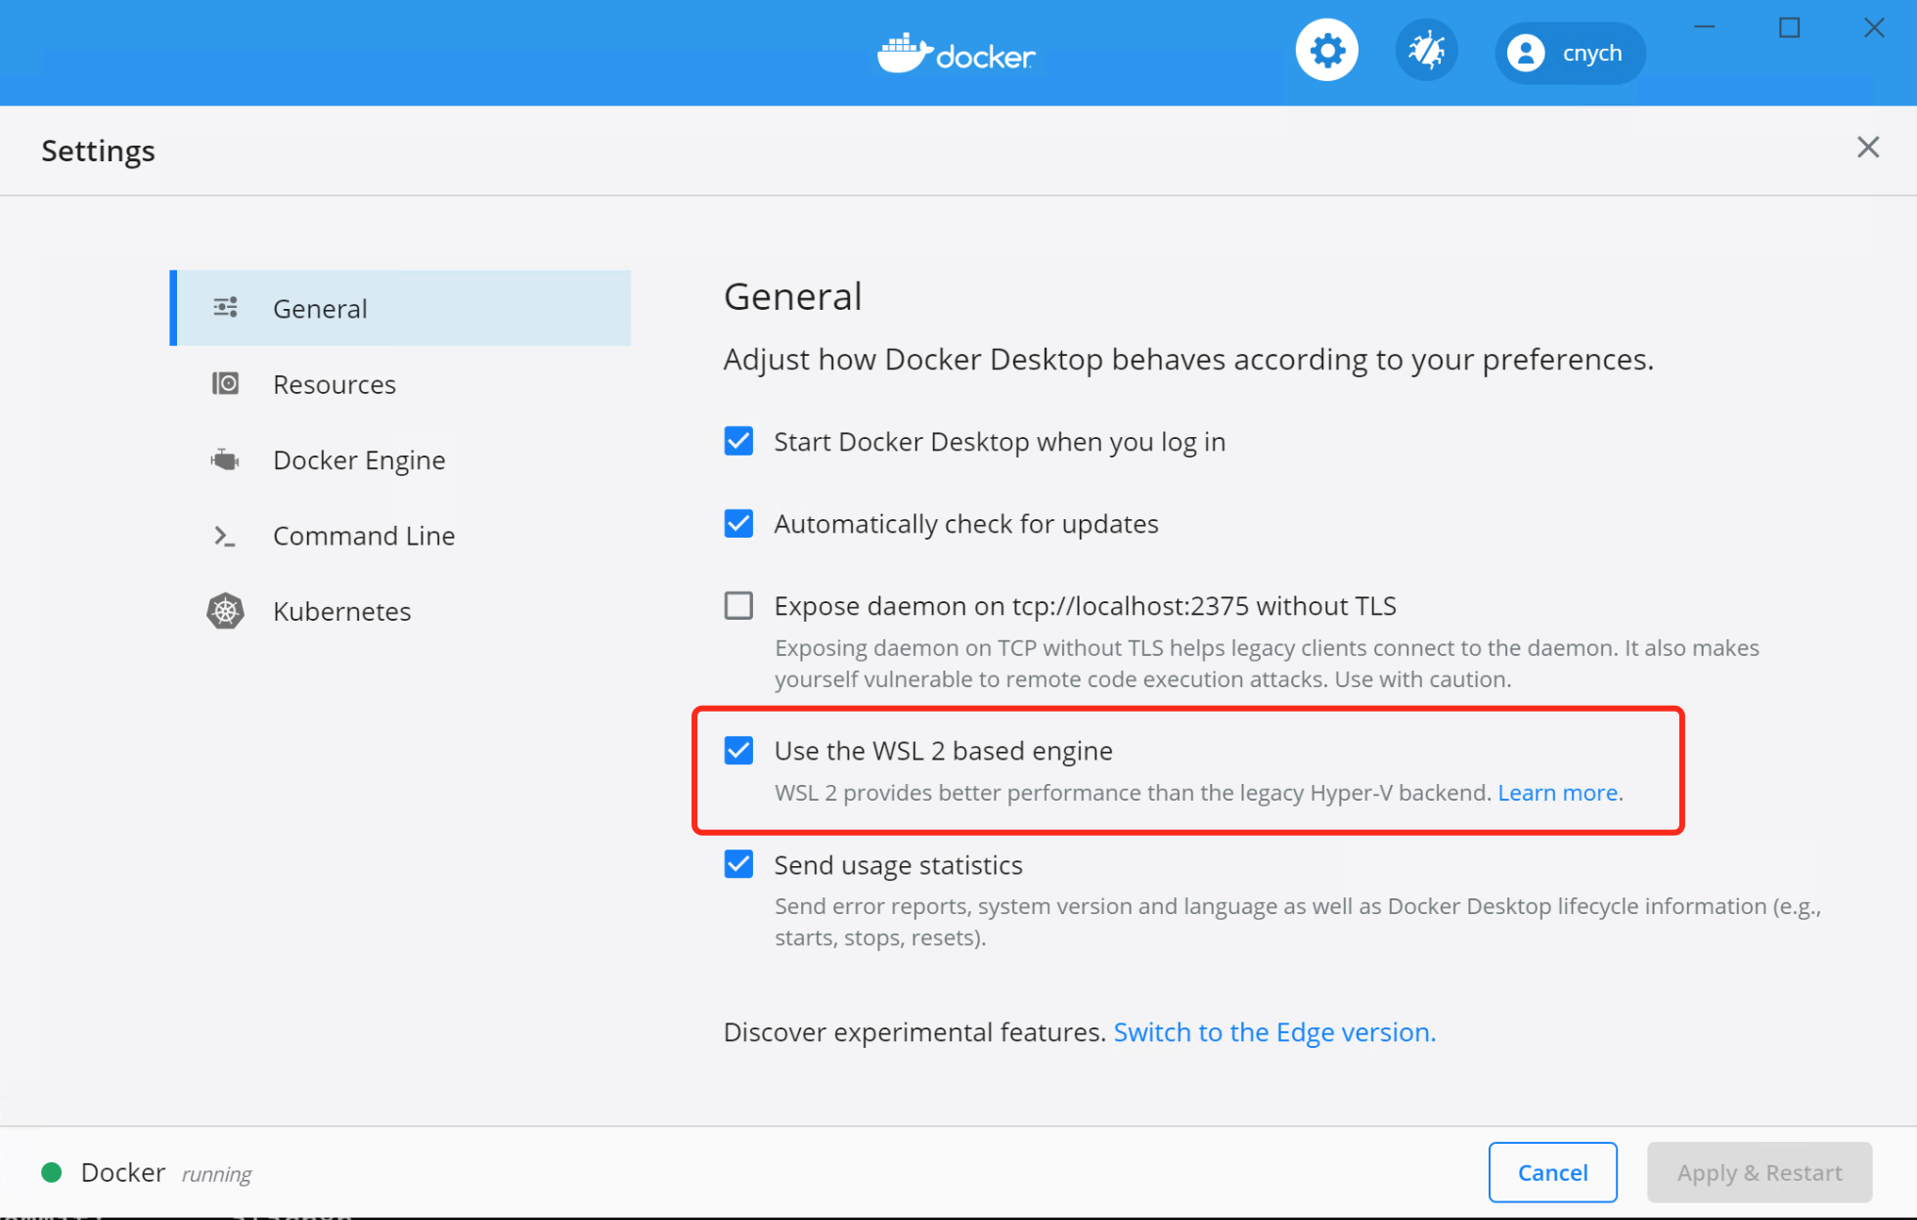Click the Settings panel title text
This screenshot has height=1220, width=1917.
click(x=98, y=151)
